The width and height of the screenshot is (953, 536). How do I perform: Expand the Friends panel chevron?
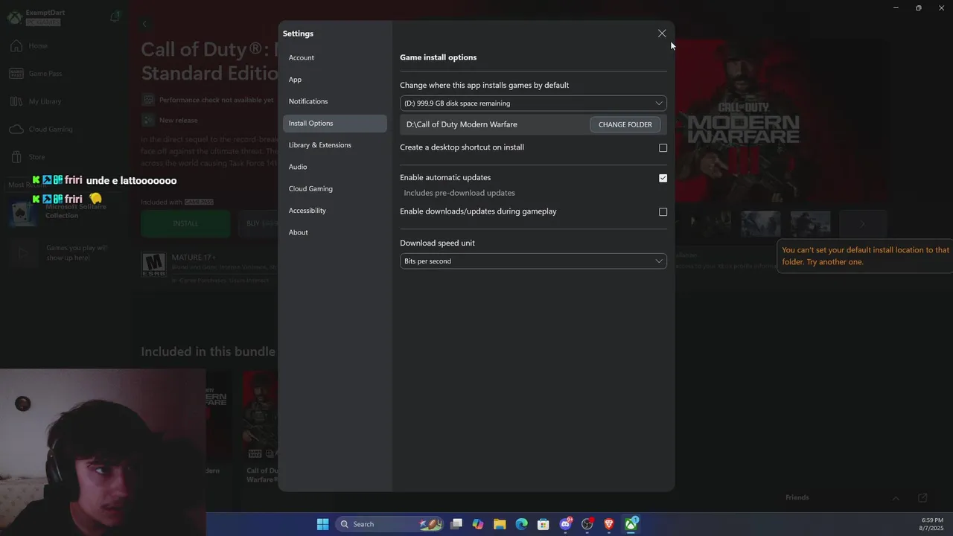click(x=896, y=498)
